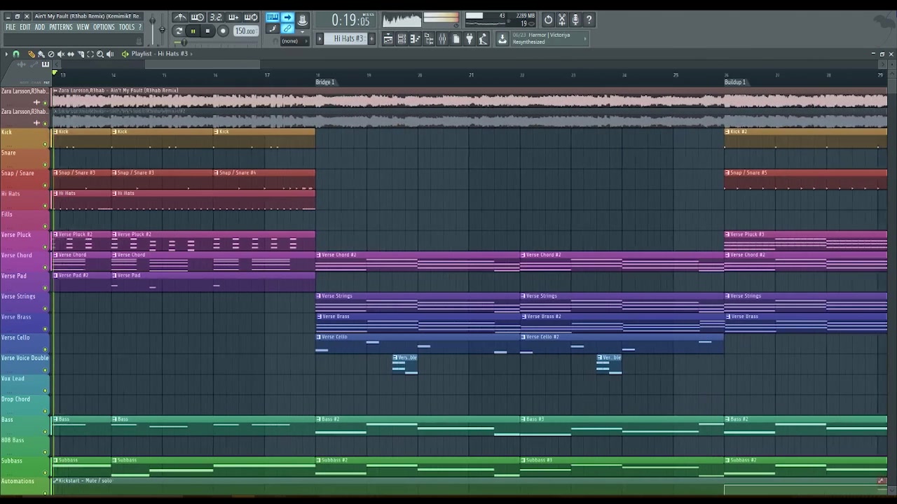Open the (none) snap selector
Image resolution: width=897 pixels, height=504 pixels.
[x=295, y=41]
